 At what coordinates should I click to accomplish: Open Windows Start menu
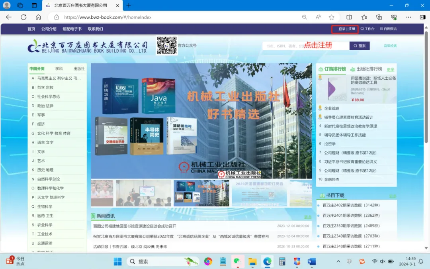tap(117, 261)
